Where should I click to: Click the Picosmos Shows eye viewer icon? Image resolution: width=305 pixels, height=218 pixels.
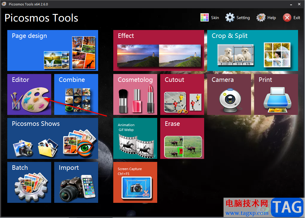(x=79, y=143)
